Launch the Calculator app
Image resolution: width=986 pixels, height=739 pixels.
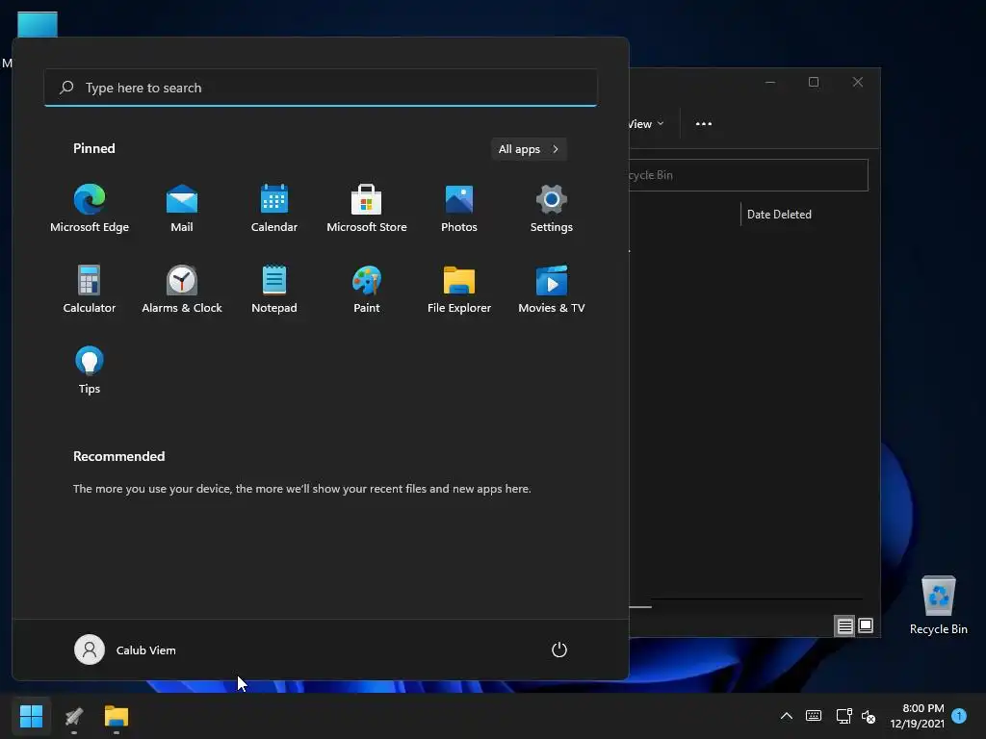click(x=90, y=290)
